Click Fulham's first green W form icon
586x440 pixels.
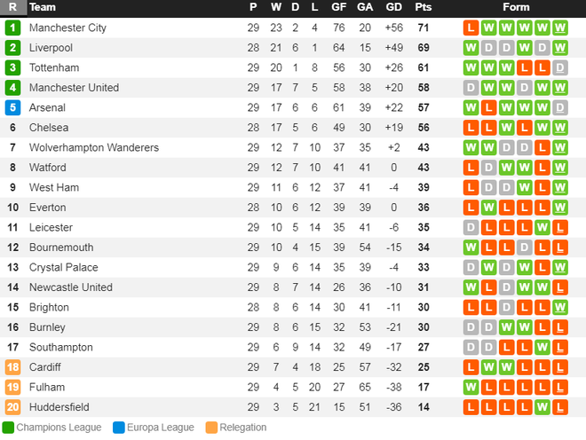[x=471, y=388]
